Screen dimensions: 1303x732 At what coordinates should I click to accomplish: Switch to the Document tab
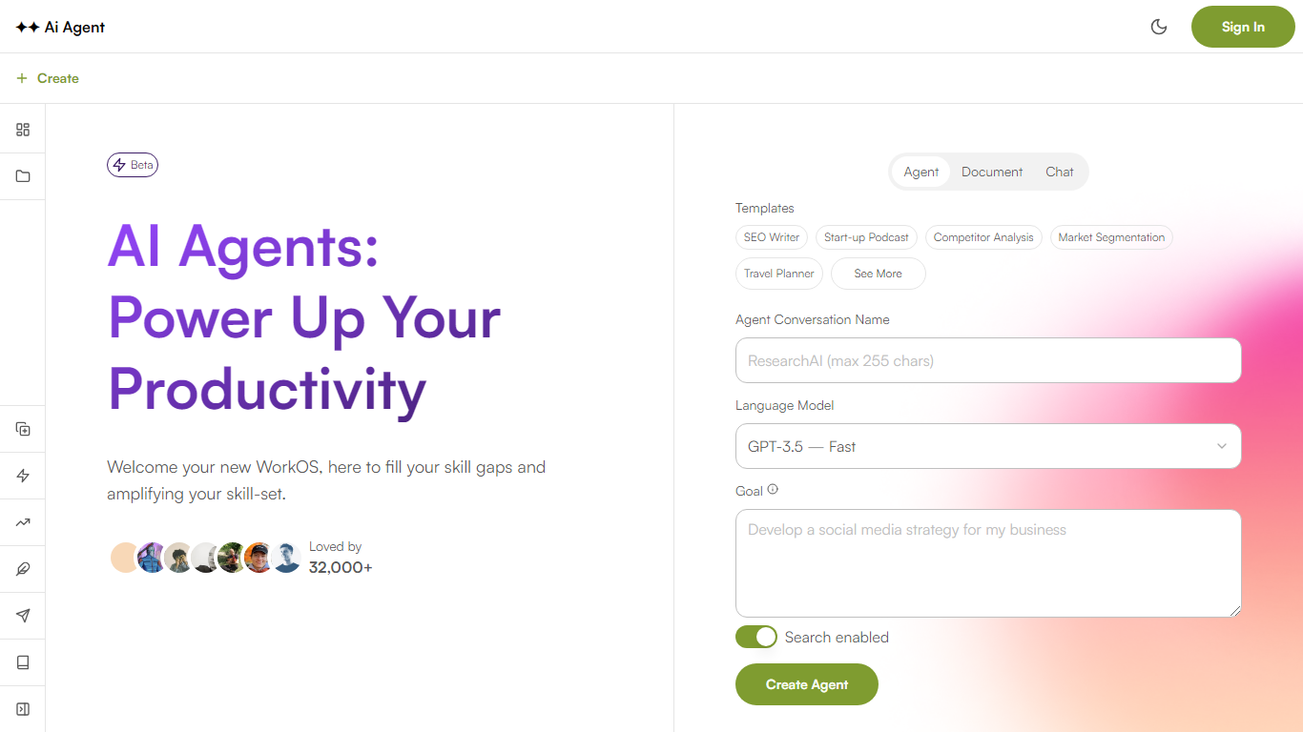point(992,172)
